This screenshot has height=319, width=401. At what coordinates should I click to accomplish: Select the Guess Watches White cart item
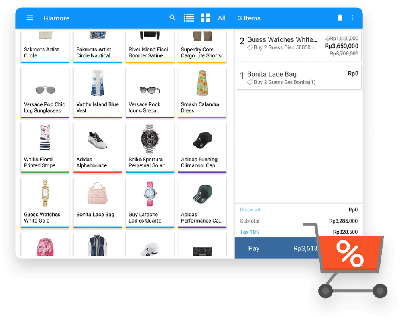click(299, 46)
